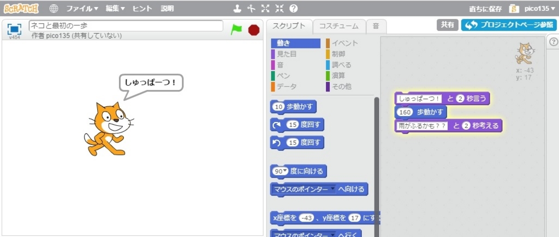The height and width of the screenshot is (237, 559).
Task: Click the 共有 share button
Action: tap(448, 25)
